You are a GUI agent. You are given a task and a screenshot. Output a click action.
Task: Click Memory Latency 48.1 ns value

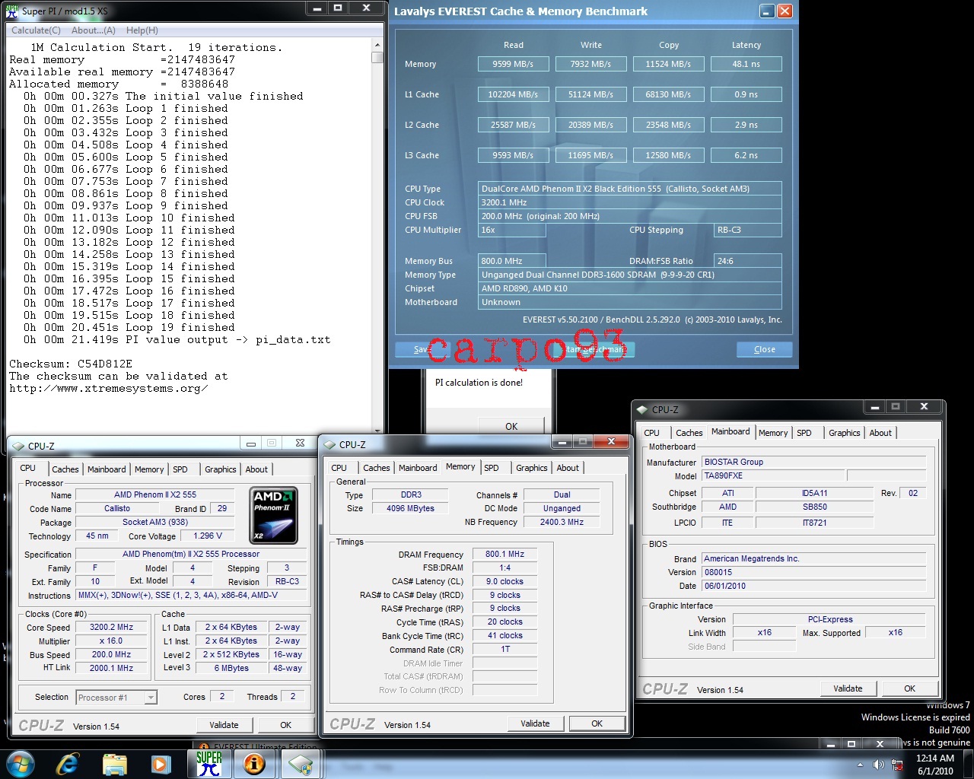click(x=746, y=64)
